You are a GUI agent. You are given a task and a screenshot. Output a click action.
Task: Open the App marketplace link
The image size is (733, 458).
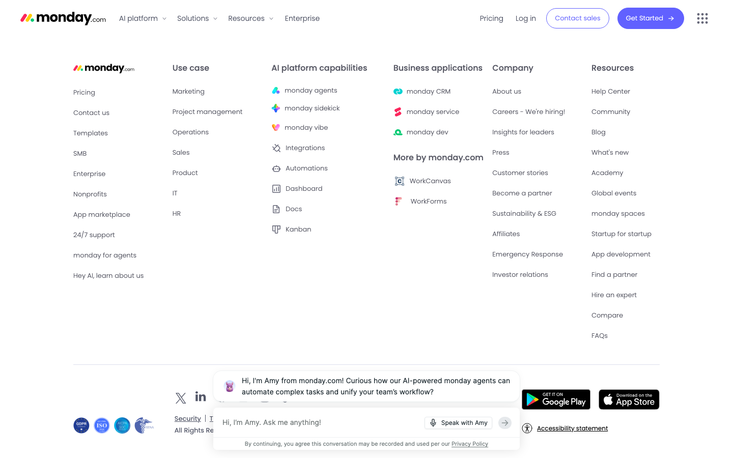click(102, 215)
